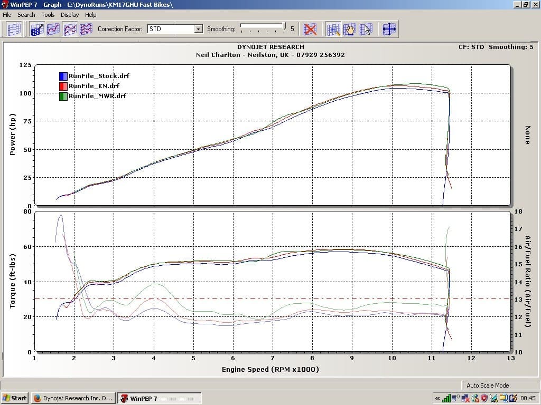The width and height of the screenshot is (541, 405).
Task: Toggle the RunFile_KN.drf red legend box
Action: coord(63,86)
